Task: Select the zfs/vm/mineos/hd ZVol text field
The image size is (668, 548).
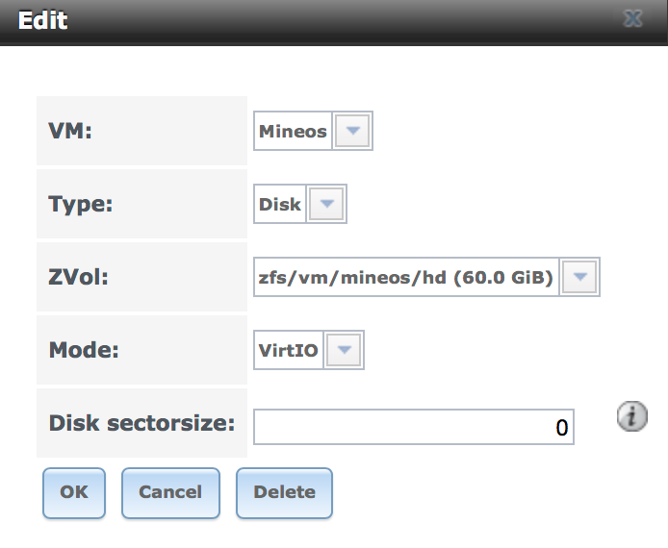Action: 405,278
